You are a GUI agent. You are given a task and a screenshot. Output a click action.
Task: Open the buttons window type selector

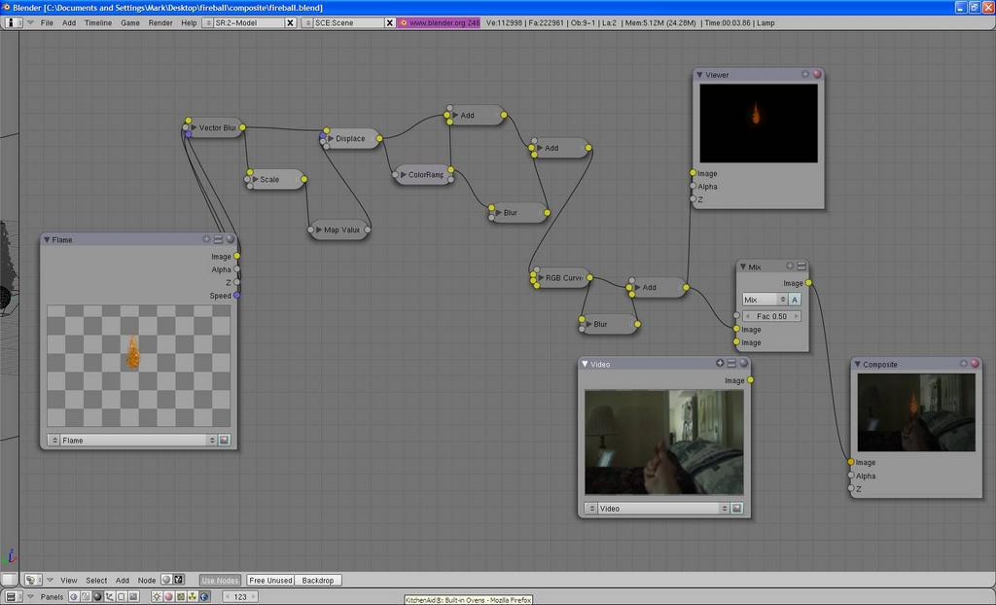(x=14, y=597)
